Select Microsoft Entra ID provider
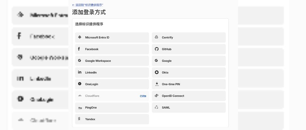The height and width of the screenshot is (130, 306). coord(112,37)
